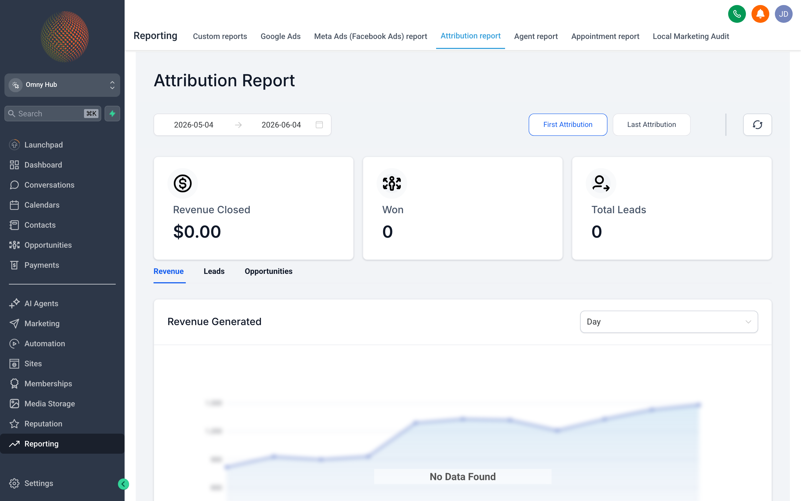The height and width of the screenshot is (501, 801).
Task: Click the Memberships sidebar label
Action: tap(48, 384)
